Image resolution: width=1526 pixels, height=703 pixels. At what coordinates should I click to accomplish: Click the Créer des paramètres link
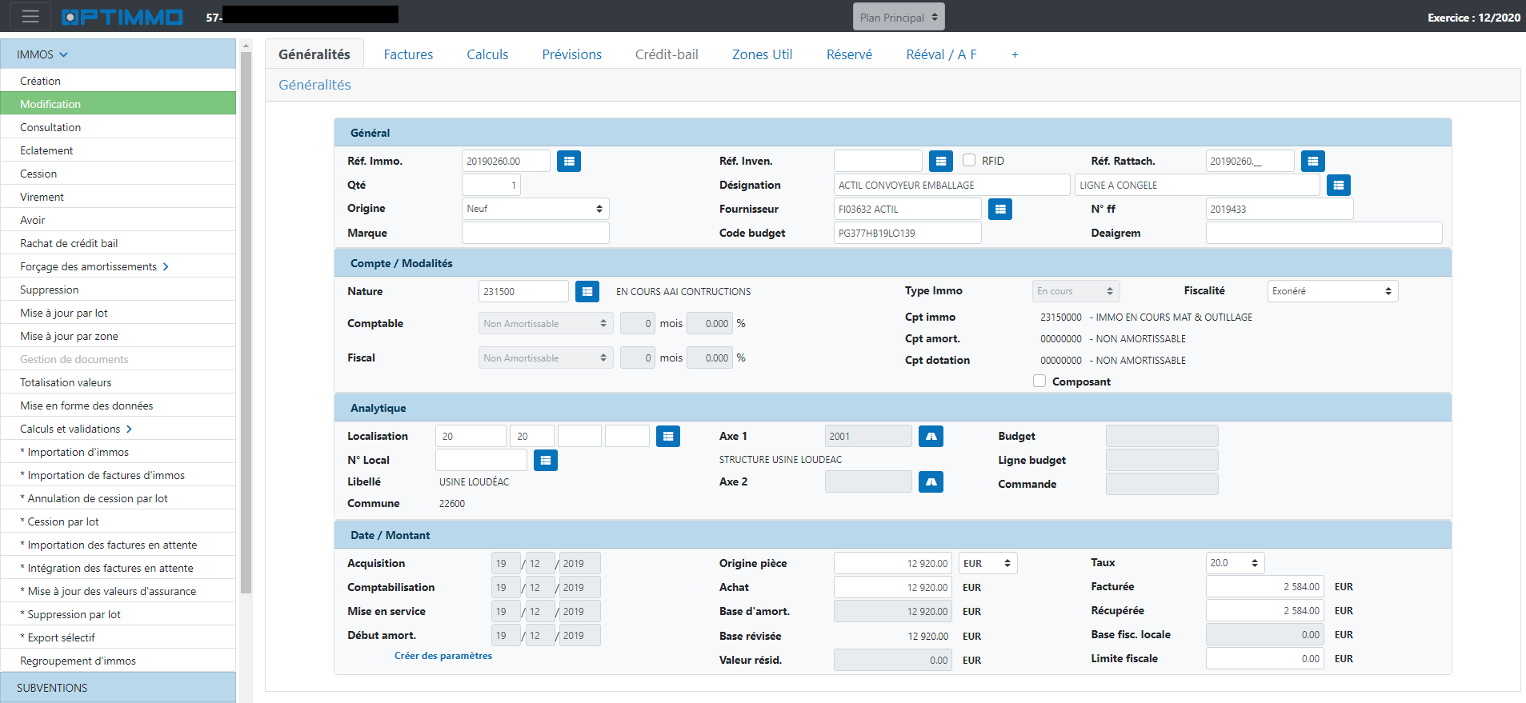click(443, 656)
